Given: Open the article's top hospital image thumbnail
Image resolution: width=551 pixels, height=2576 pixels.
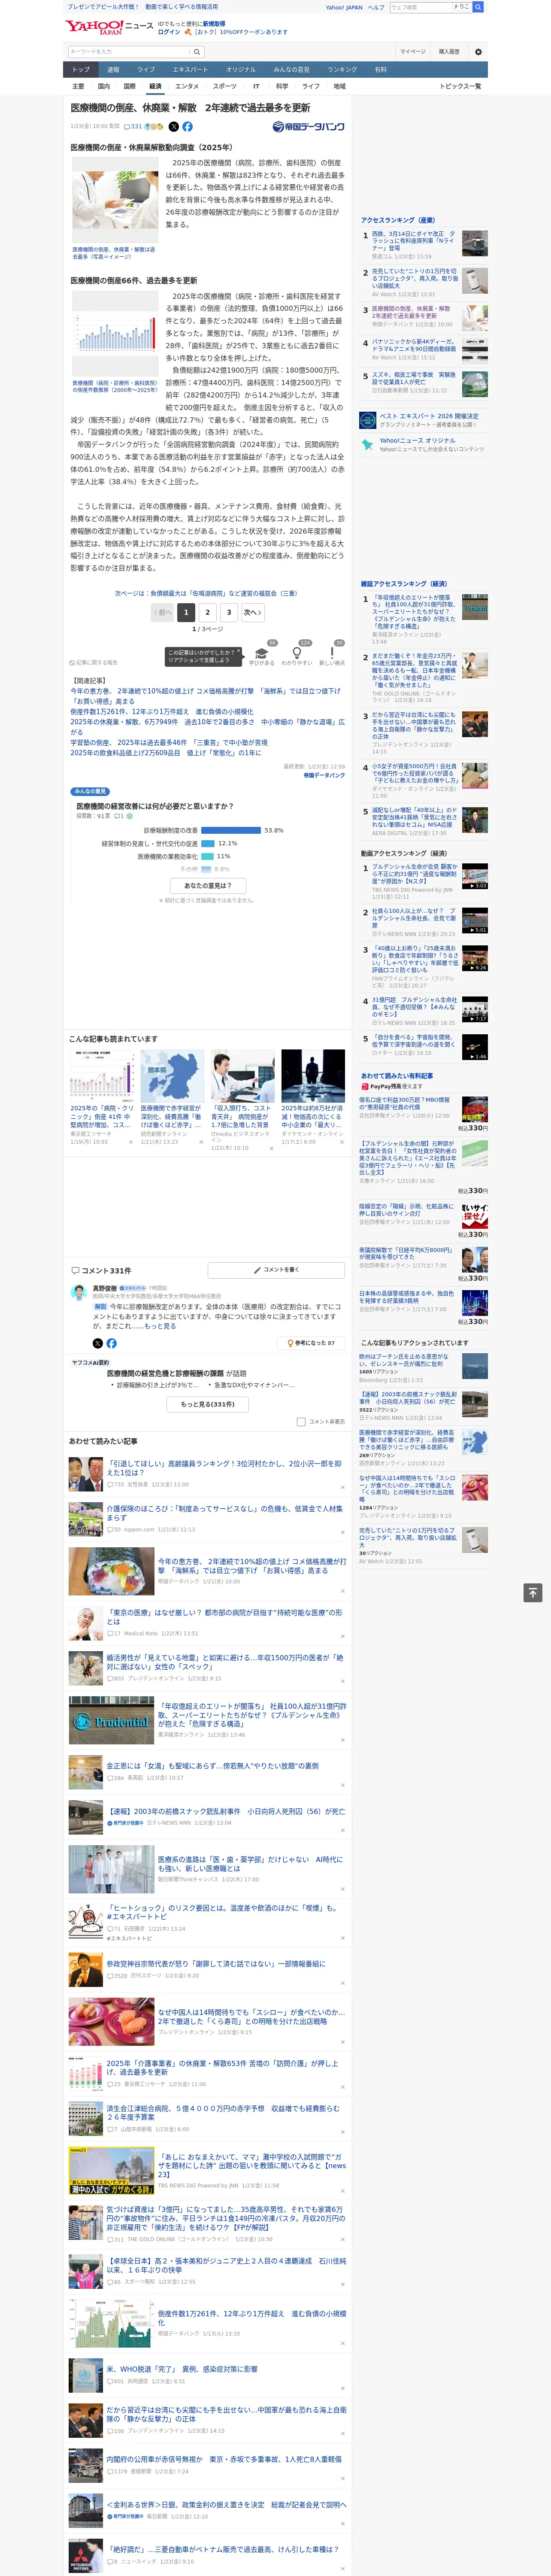Looking at the screenshot, I should (x=114, y=200).
